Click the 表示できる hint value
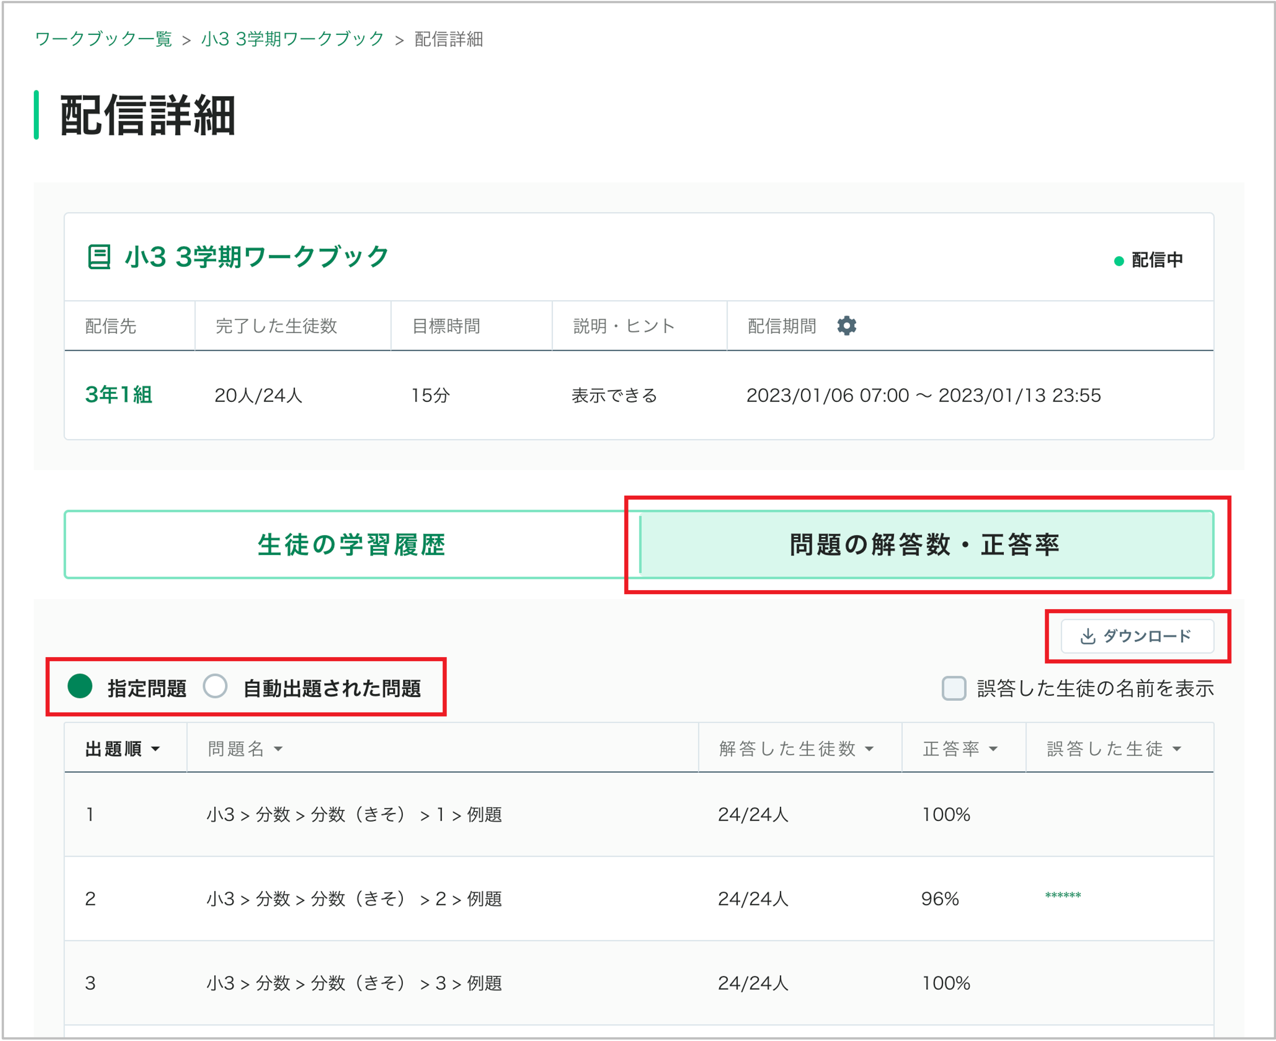Viewport: 1276px width, 1041px height. click(614, 395)
